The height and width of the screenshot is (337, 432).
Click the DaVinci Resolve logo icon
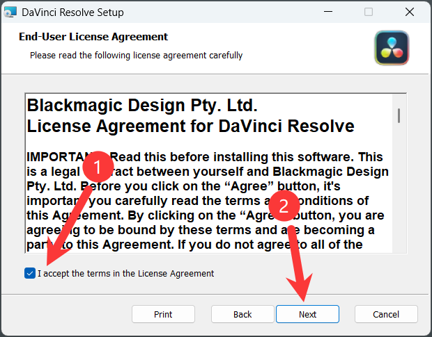(x=392, y=48)
